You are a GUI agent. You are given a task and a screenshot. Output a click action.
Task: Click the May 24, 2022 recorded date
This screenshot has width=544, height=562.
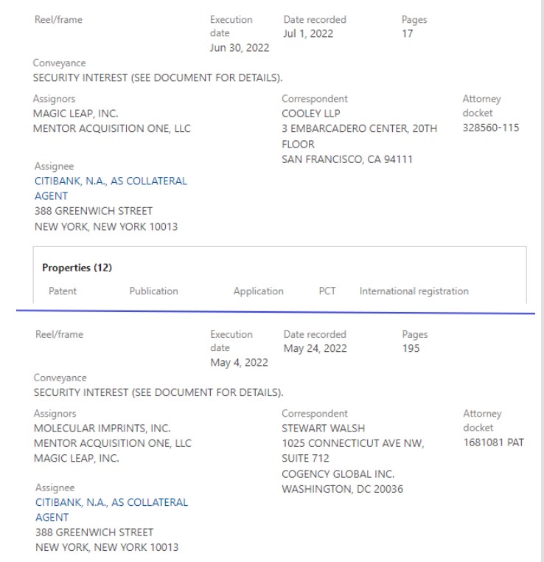point(315,348)
